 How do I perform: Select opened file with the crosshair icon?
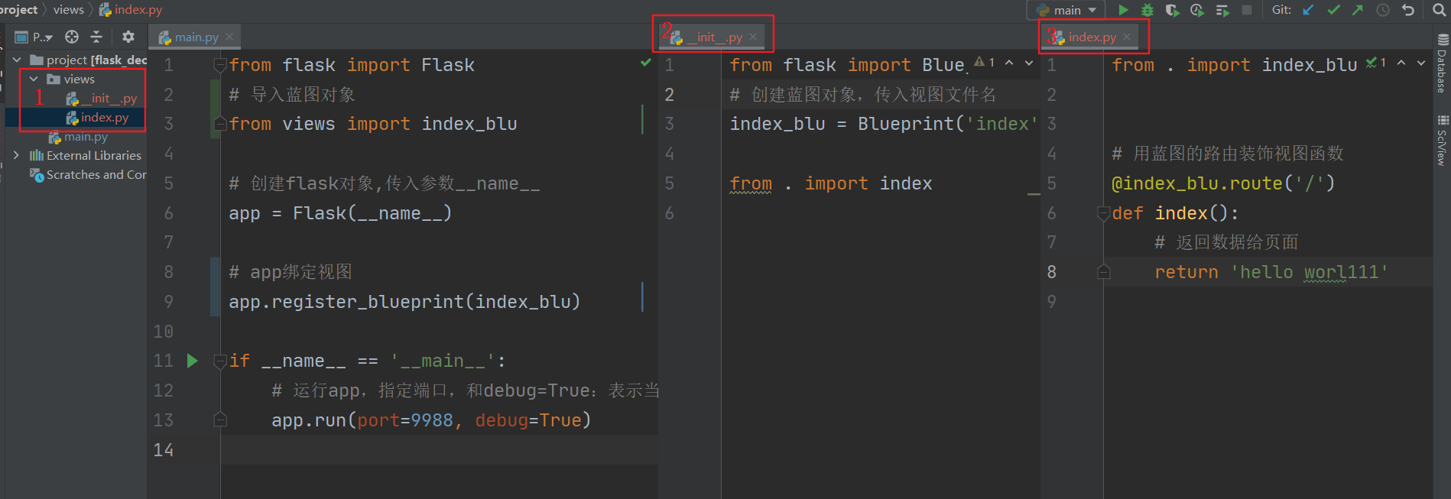pos(71,36)
